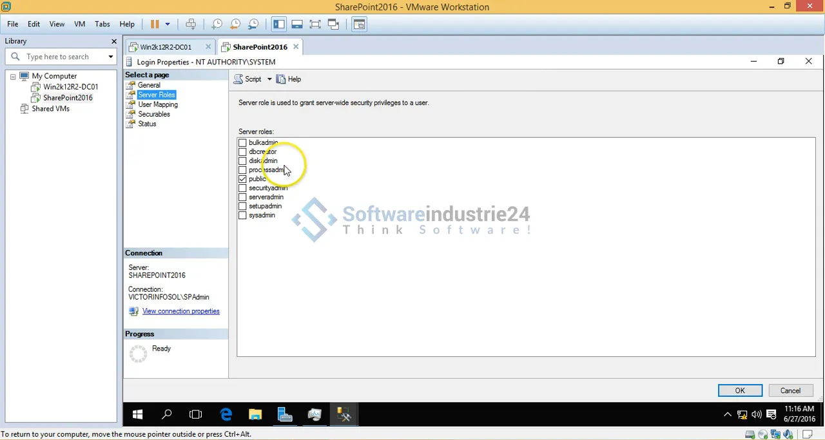
Task: Open the Windows Start menu in the VM
Action: coord(137,415)
